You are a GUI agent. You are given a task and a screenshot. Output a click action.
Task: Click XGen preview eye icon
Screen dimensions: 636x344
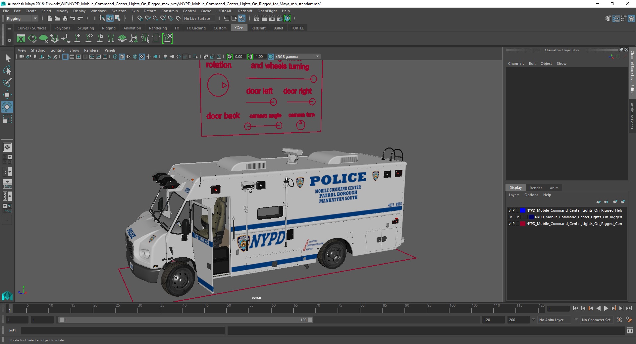pyautogui.click(x=32, y=39)
